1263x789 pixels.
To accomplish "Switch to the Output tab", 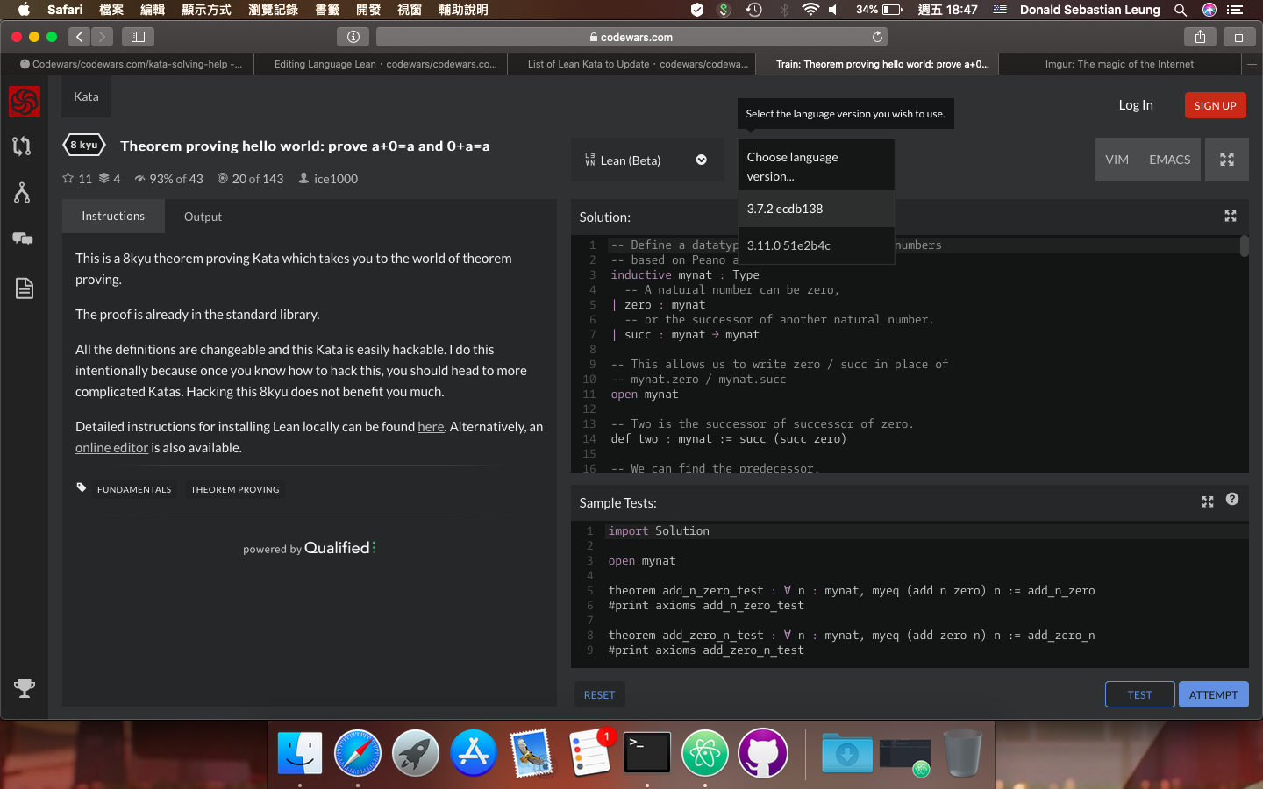I will tap(203, 217).
